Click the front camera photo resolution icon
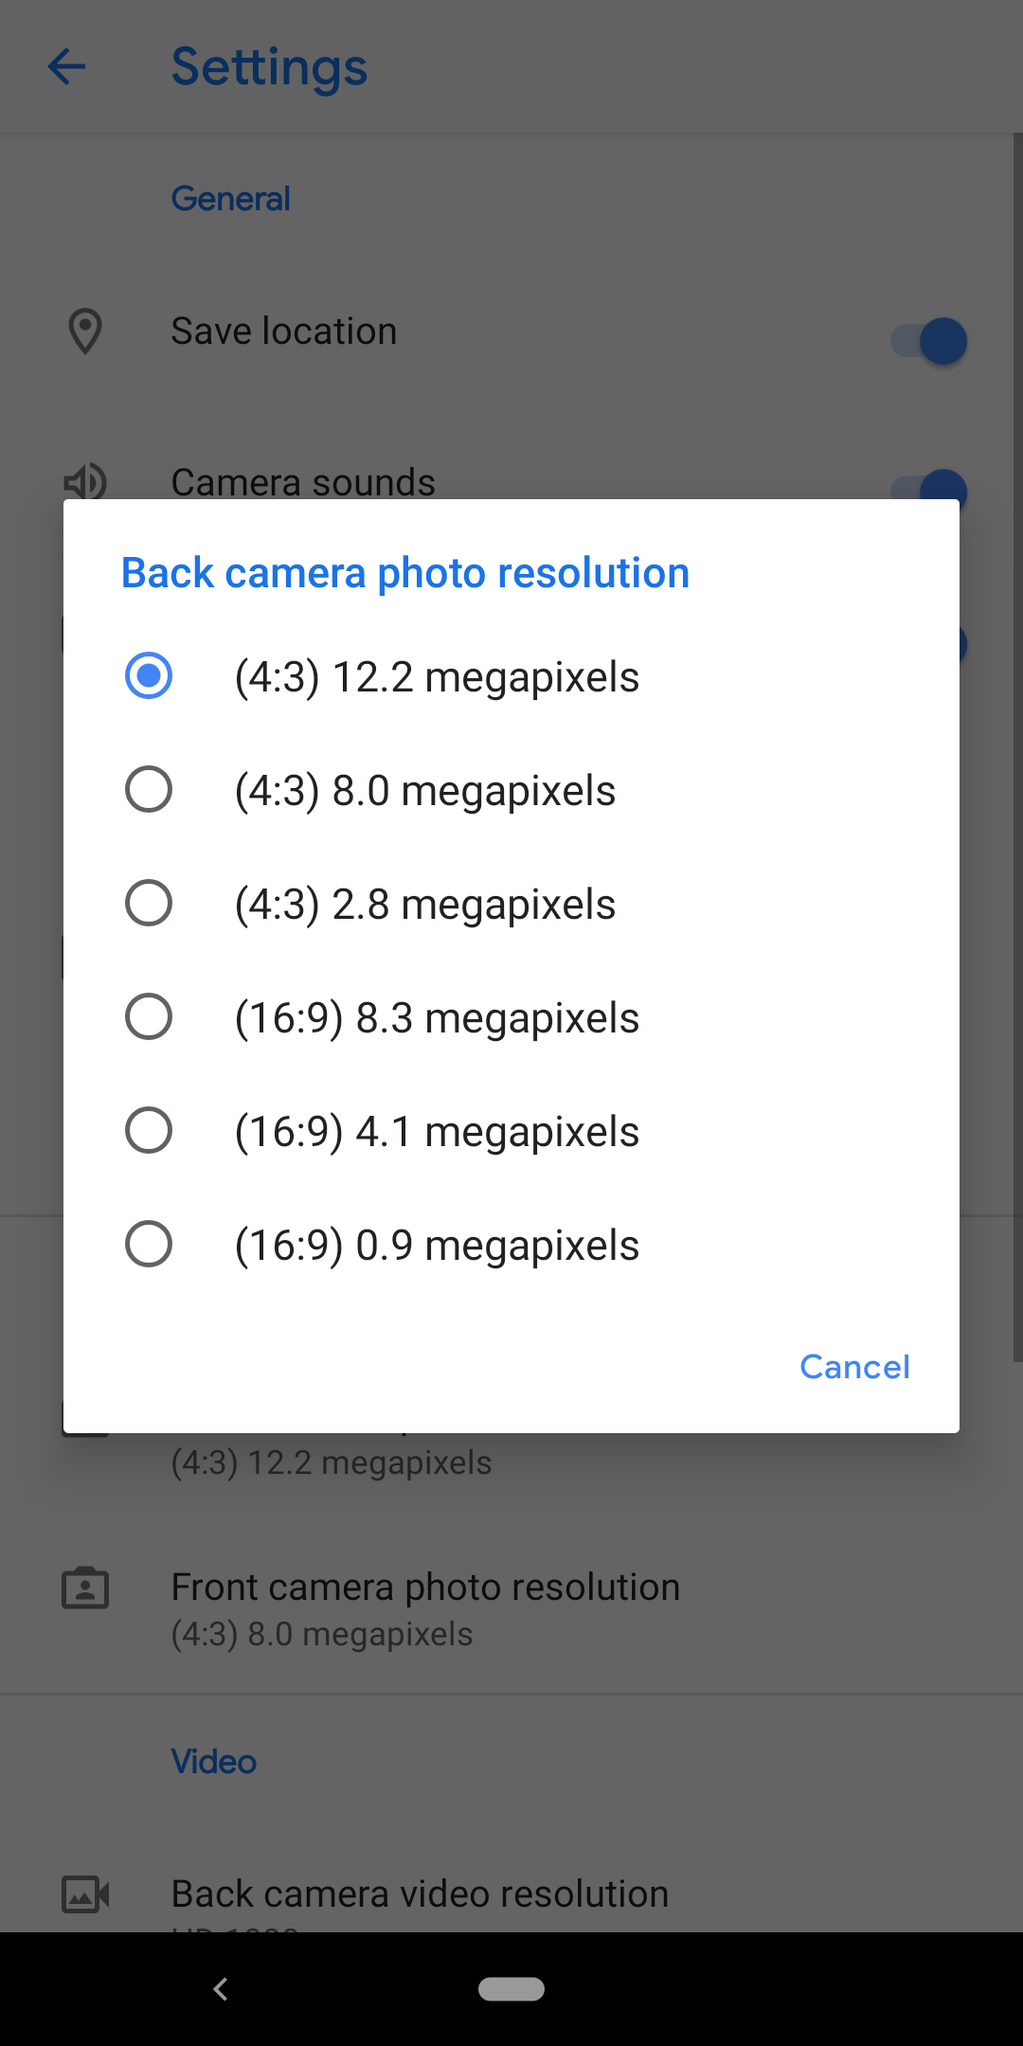 point(85,1588)
